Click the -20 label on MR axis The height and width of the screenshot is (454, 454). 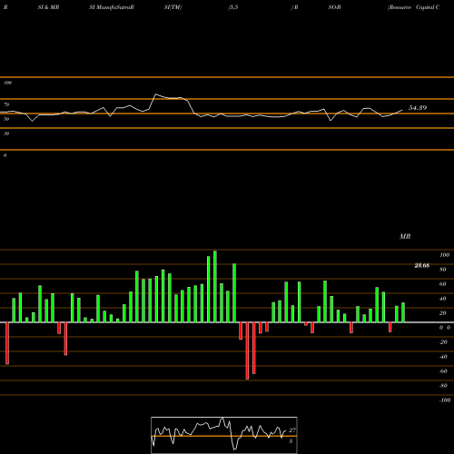[x=443, y=342]
